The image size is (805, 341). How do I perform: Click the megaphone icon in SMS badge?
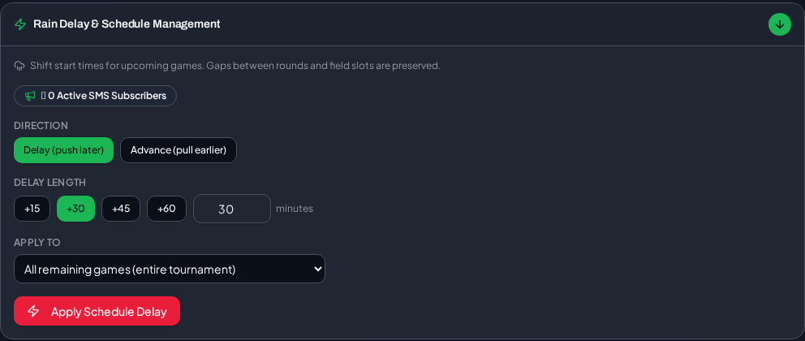[30, 96]
